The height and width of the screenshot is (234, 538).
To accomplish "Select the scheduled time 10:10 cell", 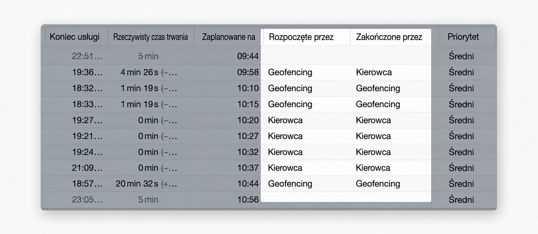I will [x=248, y=88].
